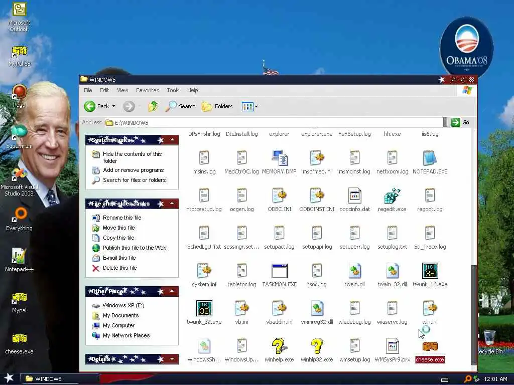Image resolution: width=514 pixels, height=385 pixels.
Task: Select the regedit.exe icon
Action: pos(392,196)
